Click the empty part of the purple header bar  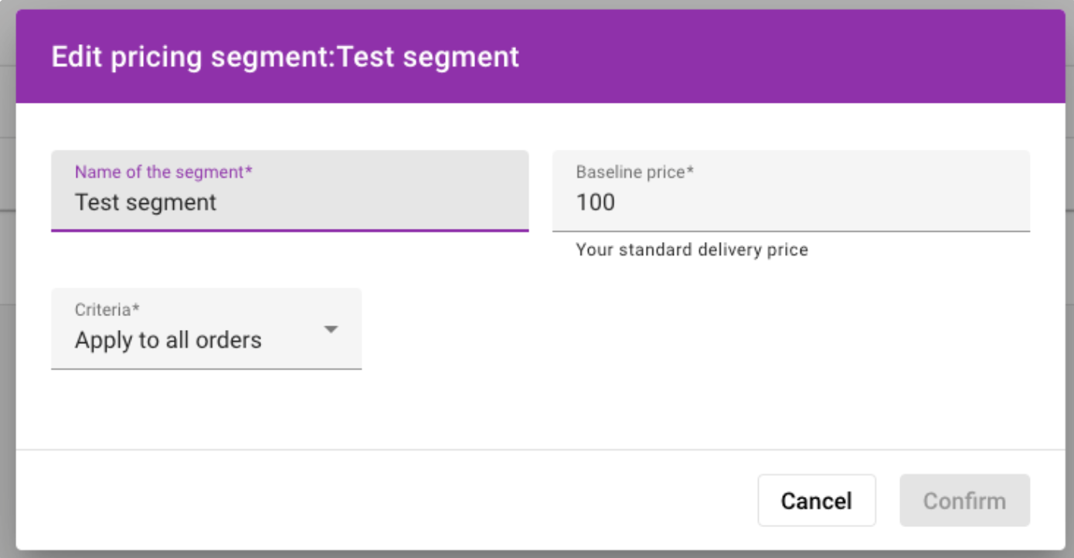coord(773,58)
